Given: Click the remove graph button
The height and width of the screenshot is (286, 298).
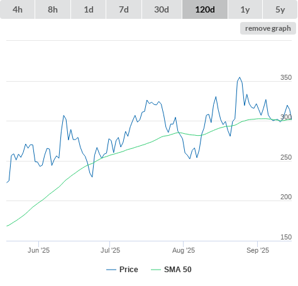Looking at the screenshot, I should 268,28.
